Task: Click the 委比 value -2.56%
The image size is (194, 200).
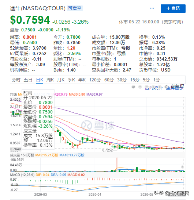Action: 74,54
